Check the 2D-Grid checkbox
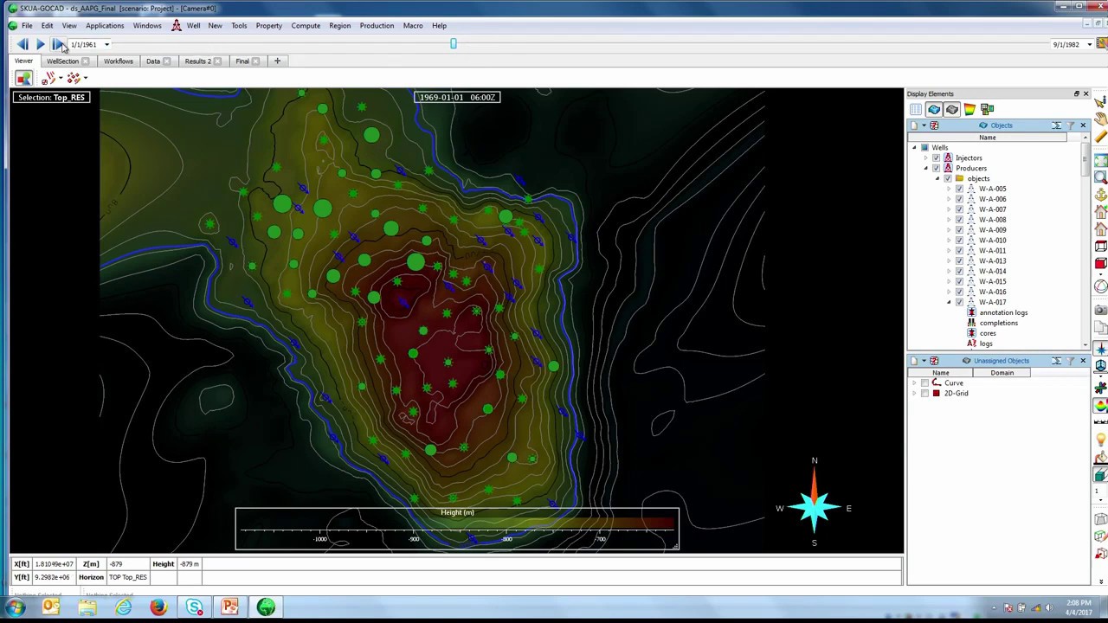The height and width of the screenshot is (623, 1108). pyautogui.click(x=924, y=394)
